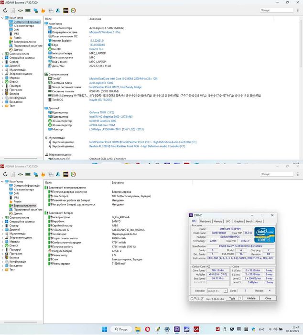The image size is (303, 335).
Task: Expand Дисплей node in upper AIDA64 tree
Action: point(2,66)
